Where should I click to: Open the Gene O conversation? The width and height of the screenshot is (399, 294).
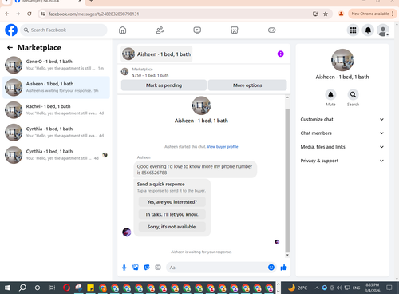(x=56, y=65)
